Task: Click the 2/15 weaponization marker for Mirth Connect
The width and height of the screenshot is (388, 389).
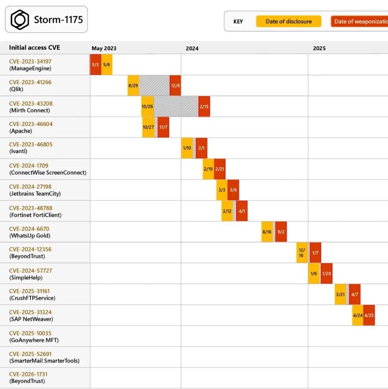Action: pyautogui.click(x=204, y=107)
